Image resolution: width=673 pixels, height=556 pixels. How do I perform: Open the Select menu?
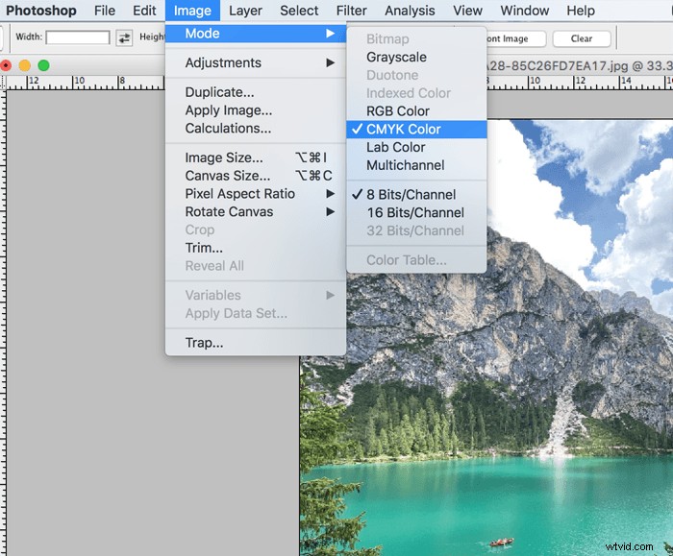pyautogui.click(x=299, y=11)
